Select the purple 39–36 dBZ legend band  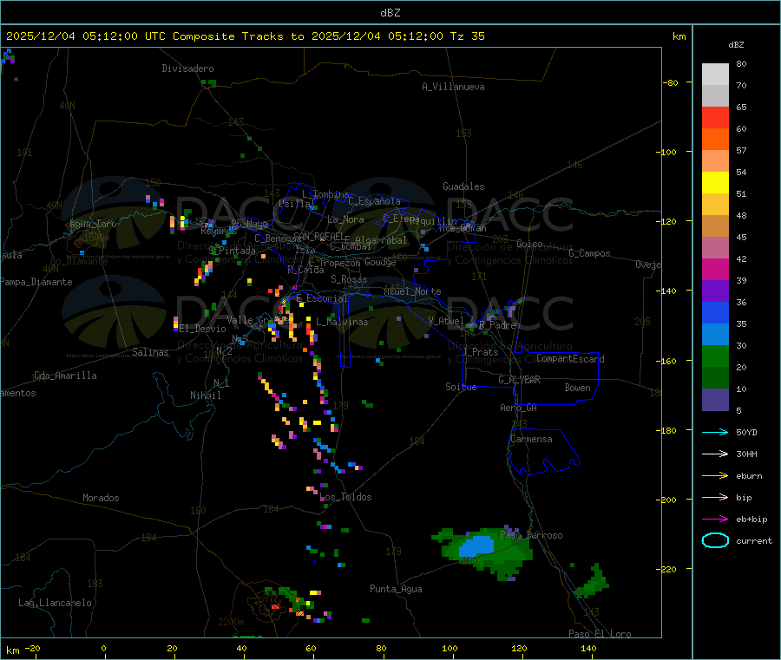[x=715, y=291]
